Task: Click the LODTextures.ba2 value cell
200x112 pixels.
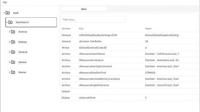Action: click(162, 54)
